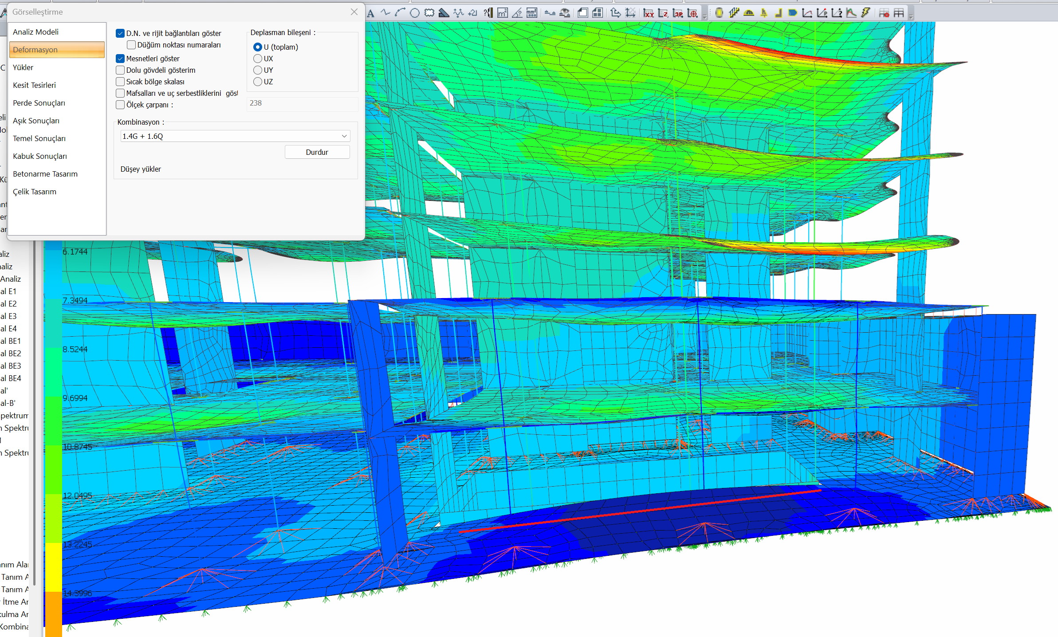Switch to Kabuk Sonuçları section
Viewport: 1058px width, 637px height.
pyautogui.click(x=40, y=156)
